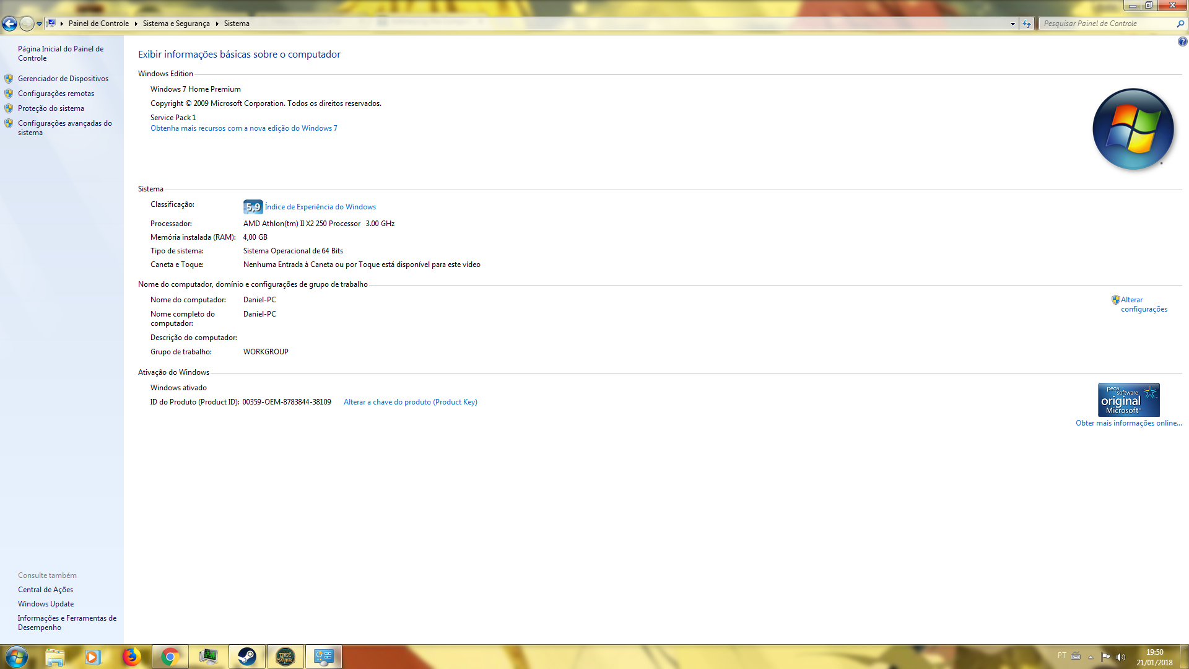Click Sistema Operacional de 64 Bits text

point(293,251)
